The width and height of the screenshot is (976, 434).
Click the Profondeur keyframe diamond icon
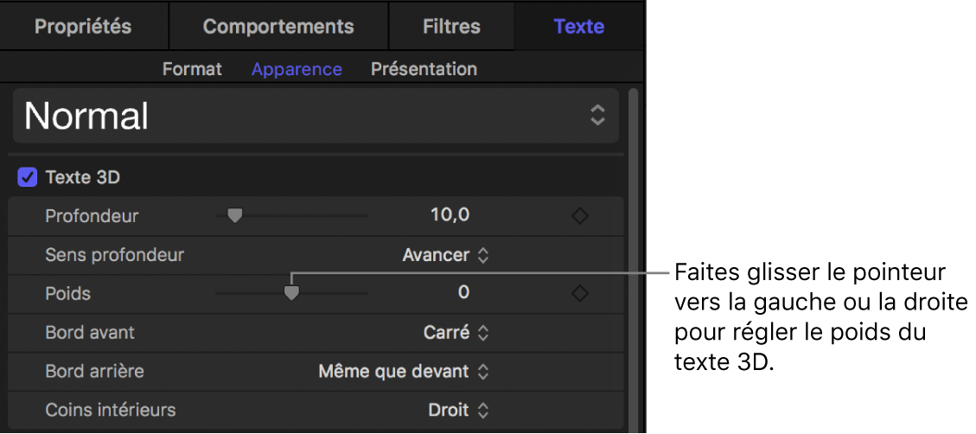coord(580,216)
